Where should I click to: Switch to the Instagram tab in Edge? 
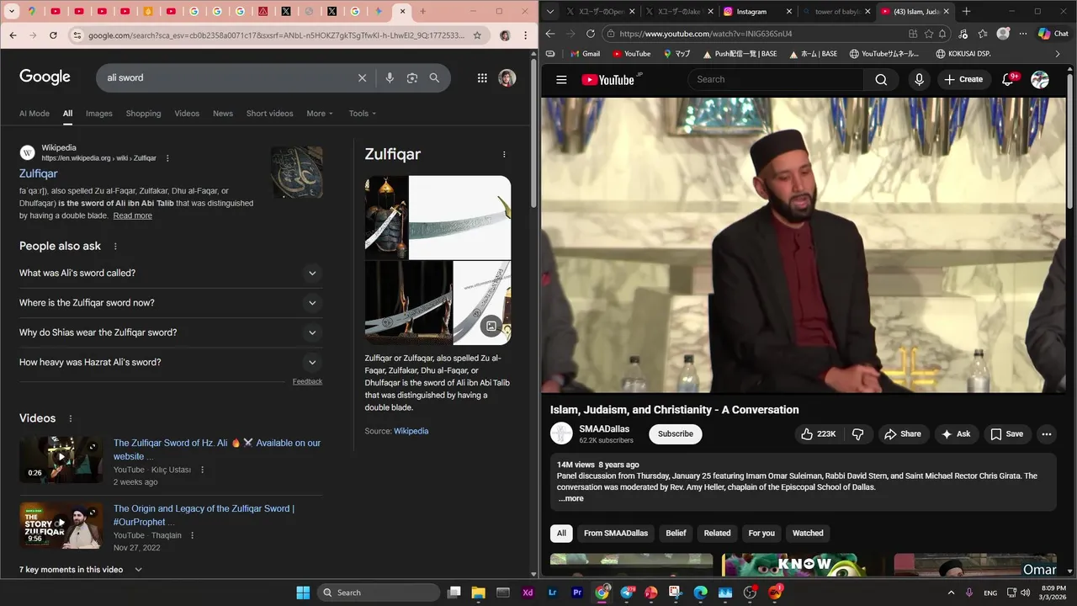coord(753,12)
